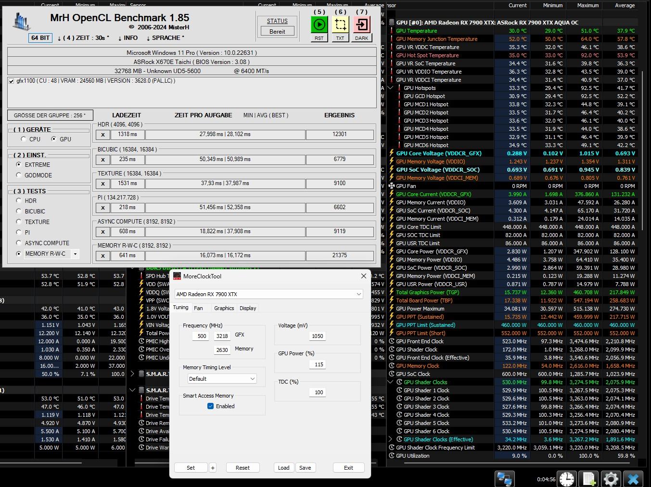Screen dimensions: 651x487
Task: Click the clock icon beside GPU Front End Clock
Action: (392, 341)
